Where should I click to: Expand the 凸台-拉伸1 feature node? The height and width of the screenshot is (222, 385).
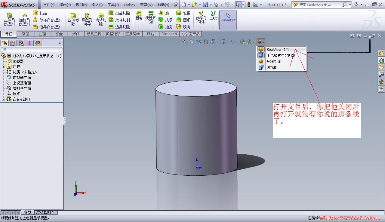point(3,99)
